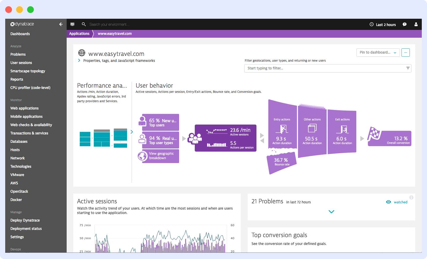Click the help question mark icon
427x259 pixels.
405,24
